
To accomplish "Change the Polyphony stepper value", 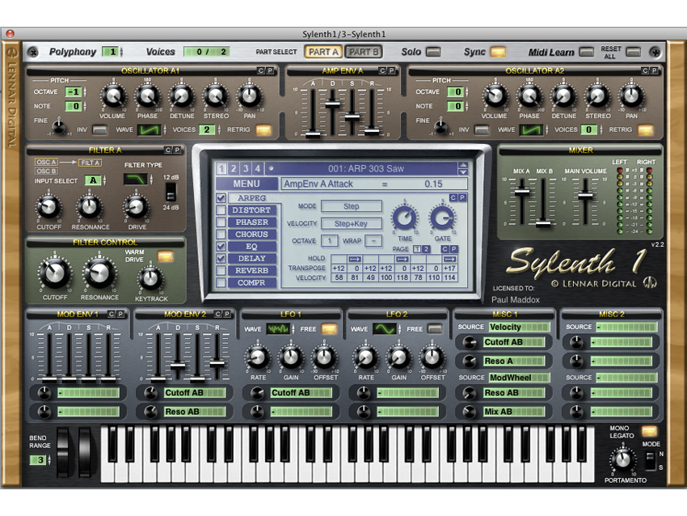I will coord(113,52).
